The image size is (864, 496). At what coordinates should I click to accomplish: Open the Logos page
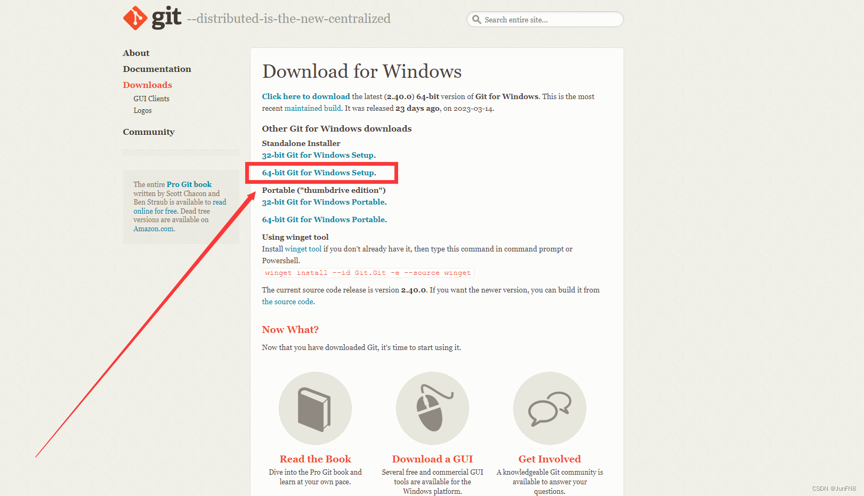click(x=142, y=110)
